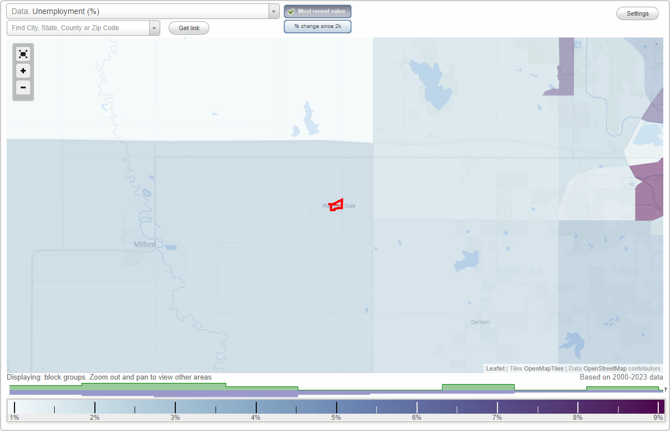Open the Settings button
670x431 pixels.
pos(637,13)
